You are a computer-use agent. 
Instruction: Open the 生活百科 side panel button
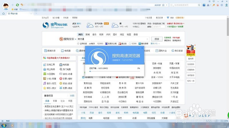[191, 64]
